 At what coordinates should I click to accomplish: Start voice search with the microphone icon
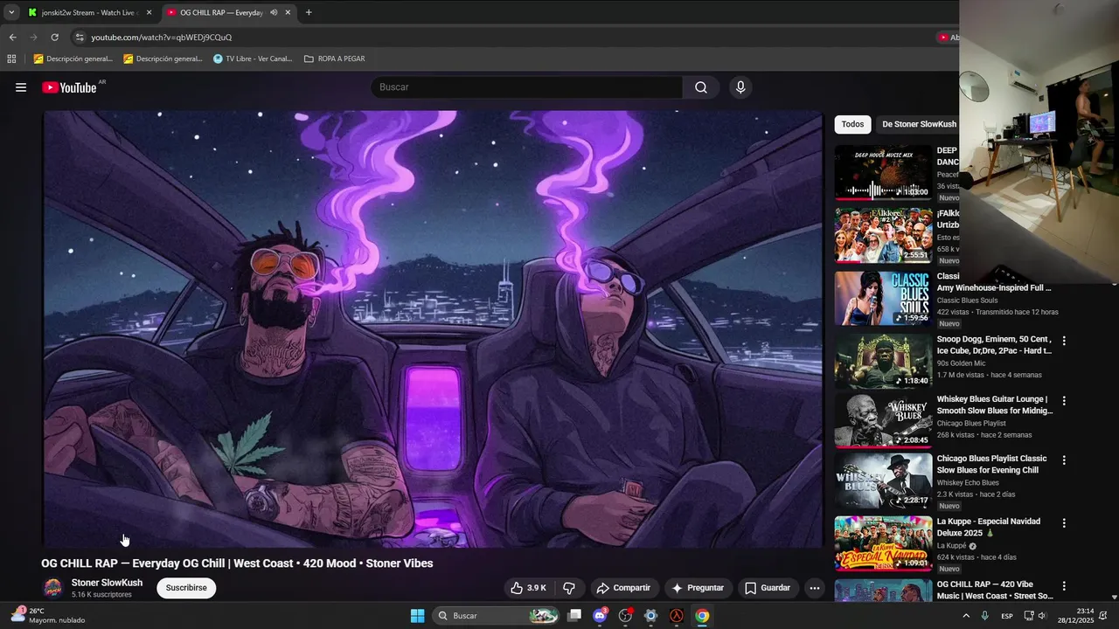pyautogui.click(x=740, y=87)
